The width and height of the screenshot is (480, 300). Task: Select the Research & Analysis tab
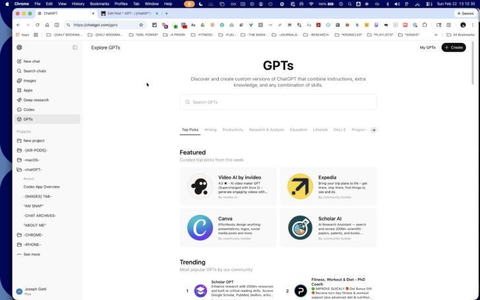(x=266, y=130)
